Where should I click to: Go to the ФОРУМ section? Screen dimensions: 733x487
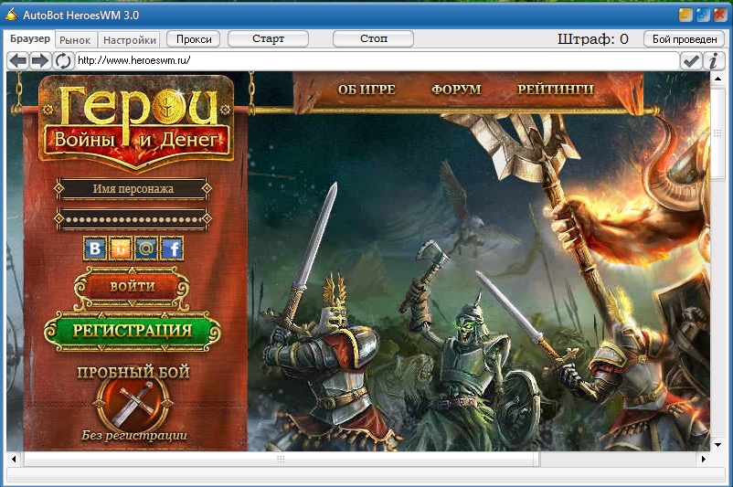(456, 90)
